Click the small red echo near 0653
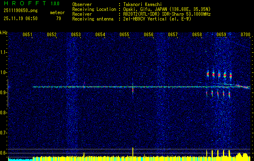 coord(84,83)
